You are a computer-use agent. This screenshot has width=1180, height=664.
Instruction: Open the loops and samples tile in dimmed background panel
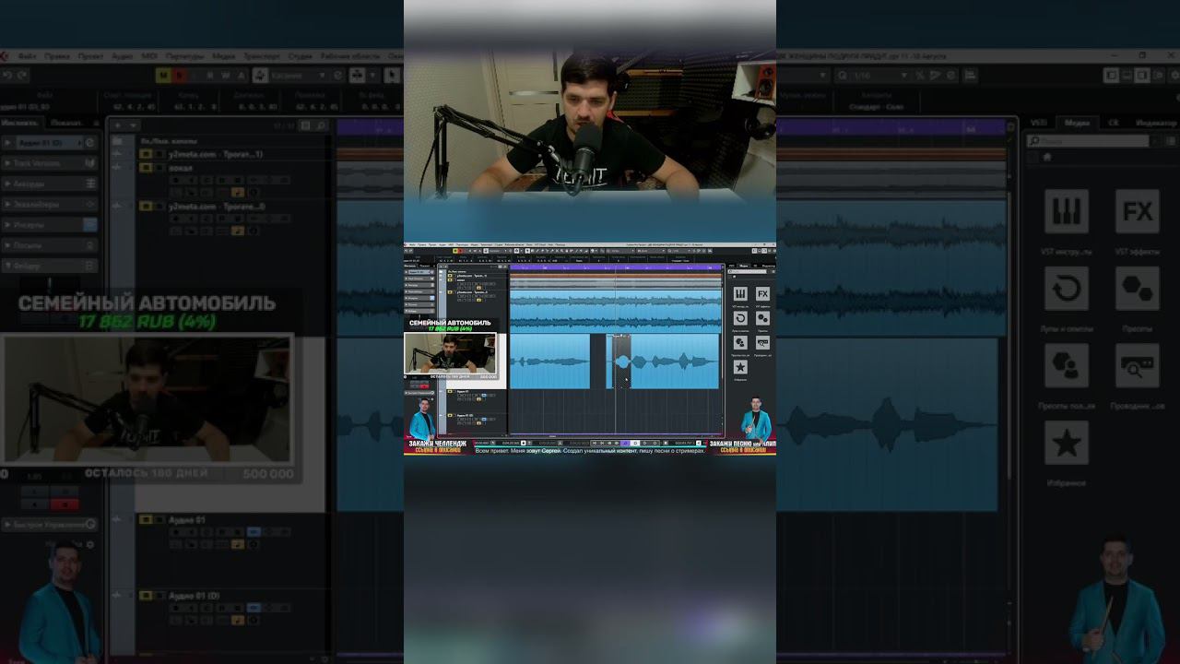pos(1067,290)
